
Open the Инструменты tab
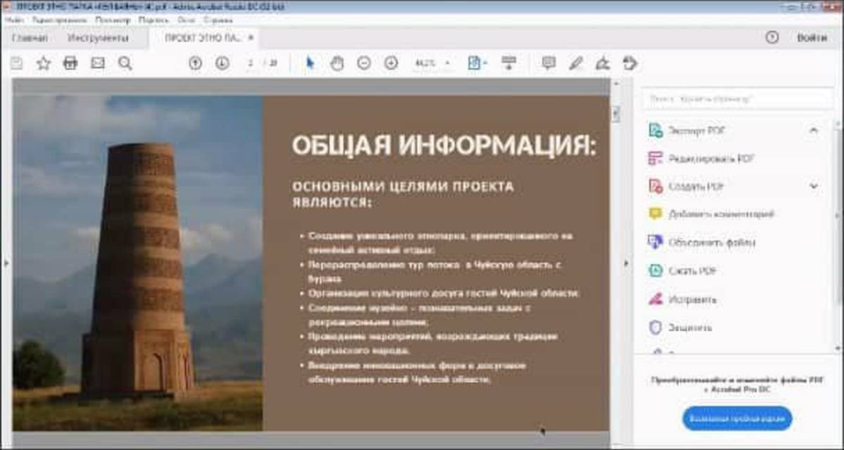(x=98, y=38)
